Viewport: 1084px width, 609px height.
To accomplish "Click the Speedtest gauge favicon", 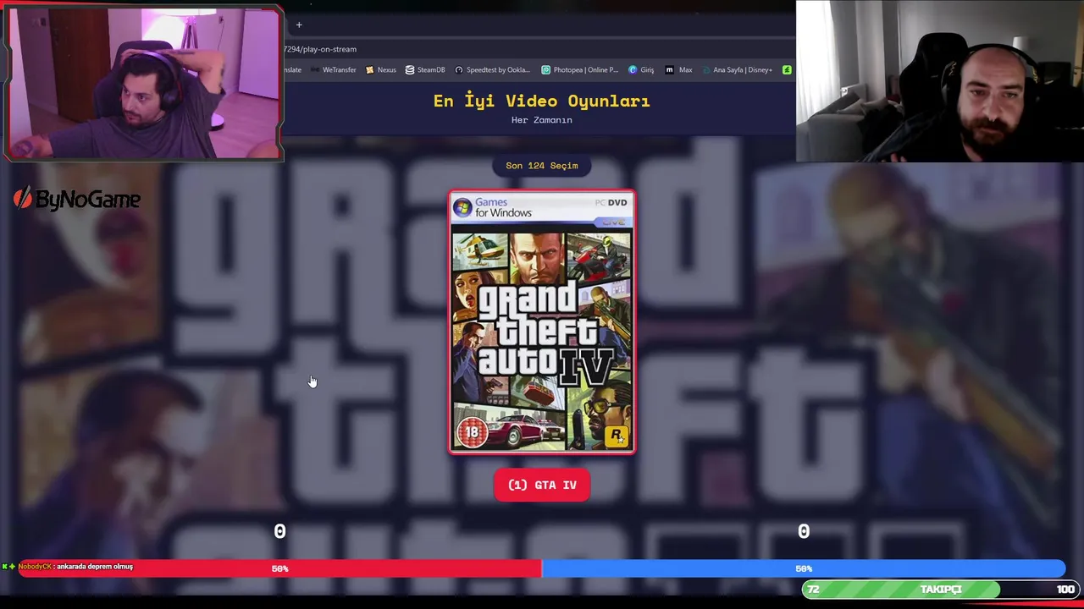I will tap(459, 70).
